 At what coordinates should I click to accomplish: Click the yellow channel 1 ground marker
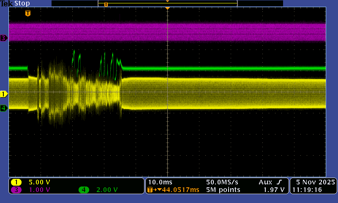coord(4,94)
